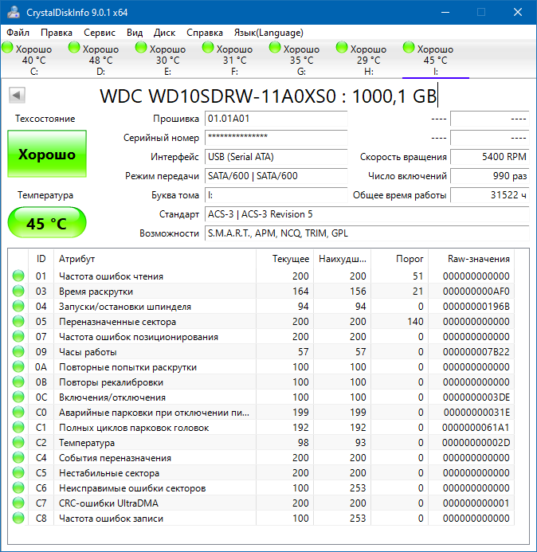Click green status icon for disk F:
Screen dimensions: 537x552
point(208,48)
